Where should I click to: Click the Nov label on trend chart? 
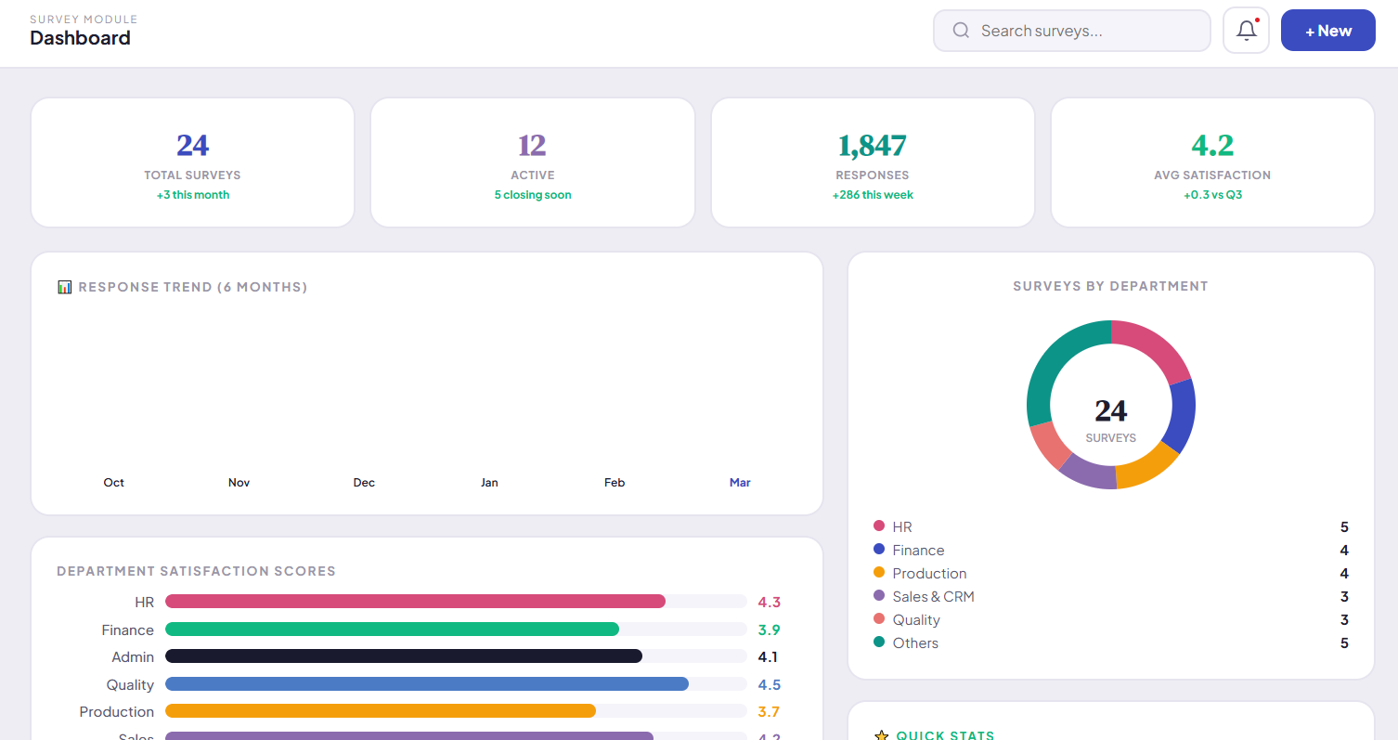239,483
